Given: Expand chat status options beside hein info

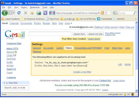Looking at the screenshot, I should [x=4, y=83].
